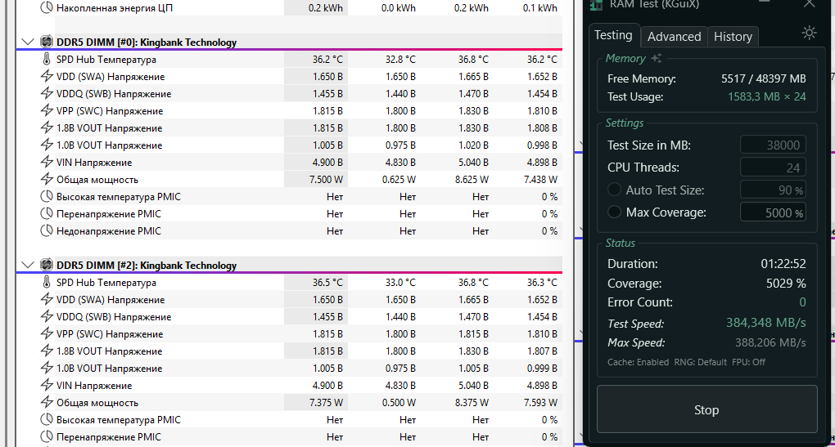Screen dimensions: 835x447
Task: Click bolt icon of DIMM #2 Общая мощность
Action: pyautogui.click(x=47, y=402)
